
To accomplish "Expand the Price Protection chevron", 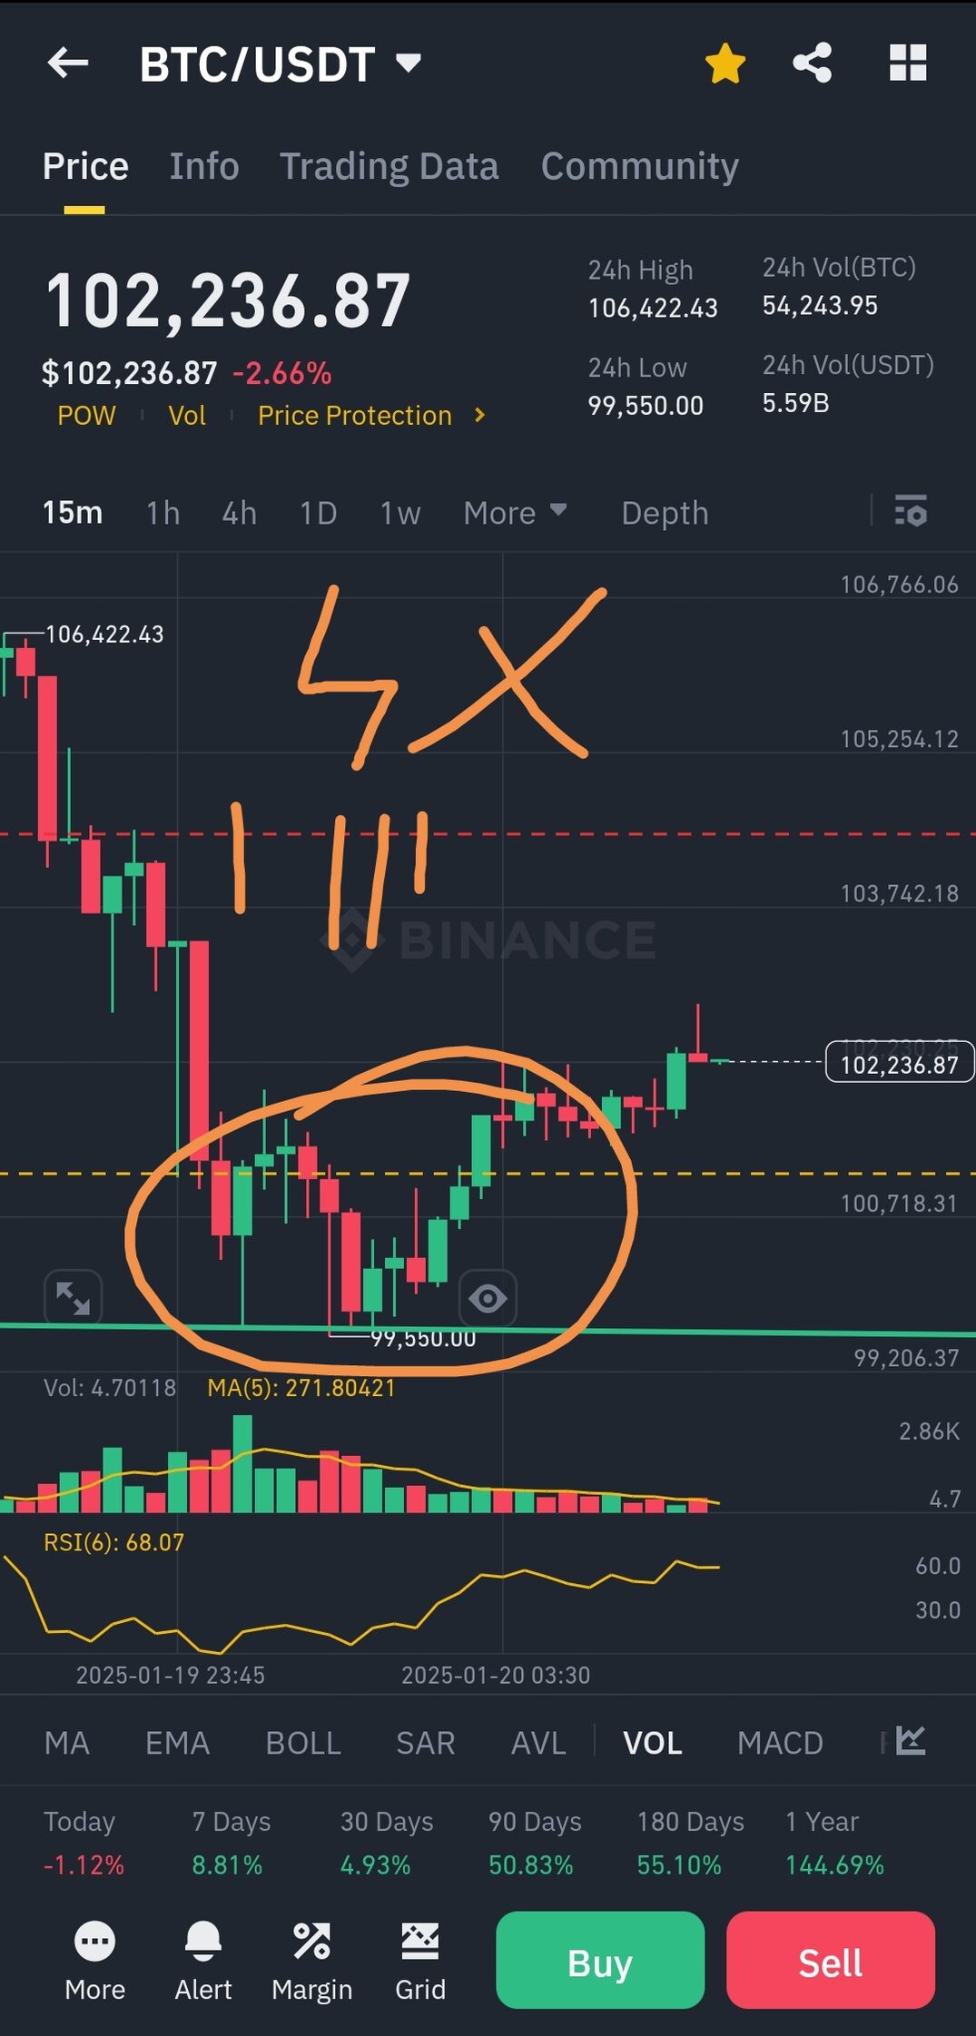I will coord(480,415).
